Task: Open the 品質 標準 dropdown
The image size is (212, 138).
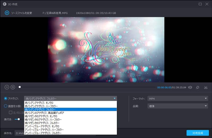Action: tap(178, 106)
